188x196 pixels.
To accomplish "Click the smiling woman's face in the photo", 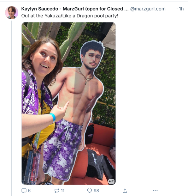I will (x=44, y=59).
